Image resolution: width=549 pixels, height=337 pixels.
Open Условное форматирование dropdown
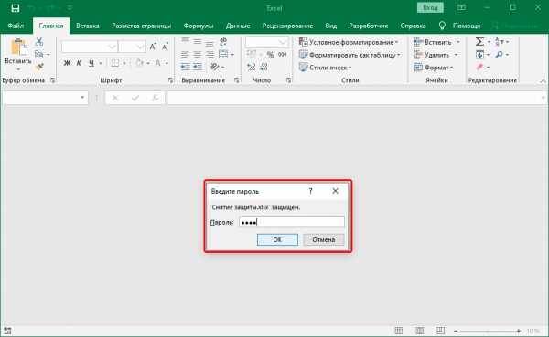(349, 42)
